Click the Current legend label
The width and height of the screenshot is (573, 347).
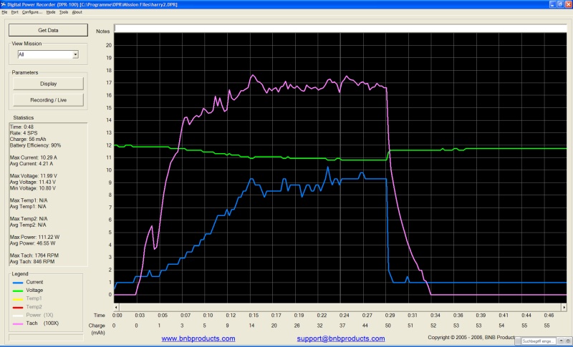34,282
